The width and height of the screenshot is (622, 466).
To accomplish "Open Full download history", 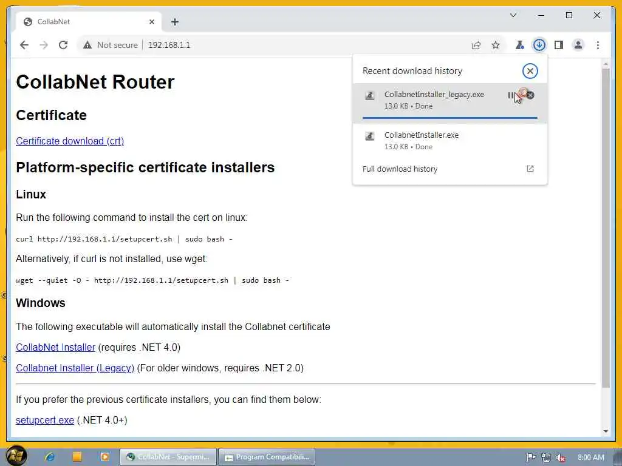I will tap(400, 169).
